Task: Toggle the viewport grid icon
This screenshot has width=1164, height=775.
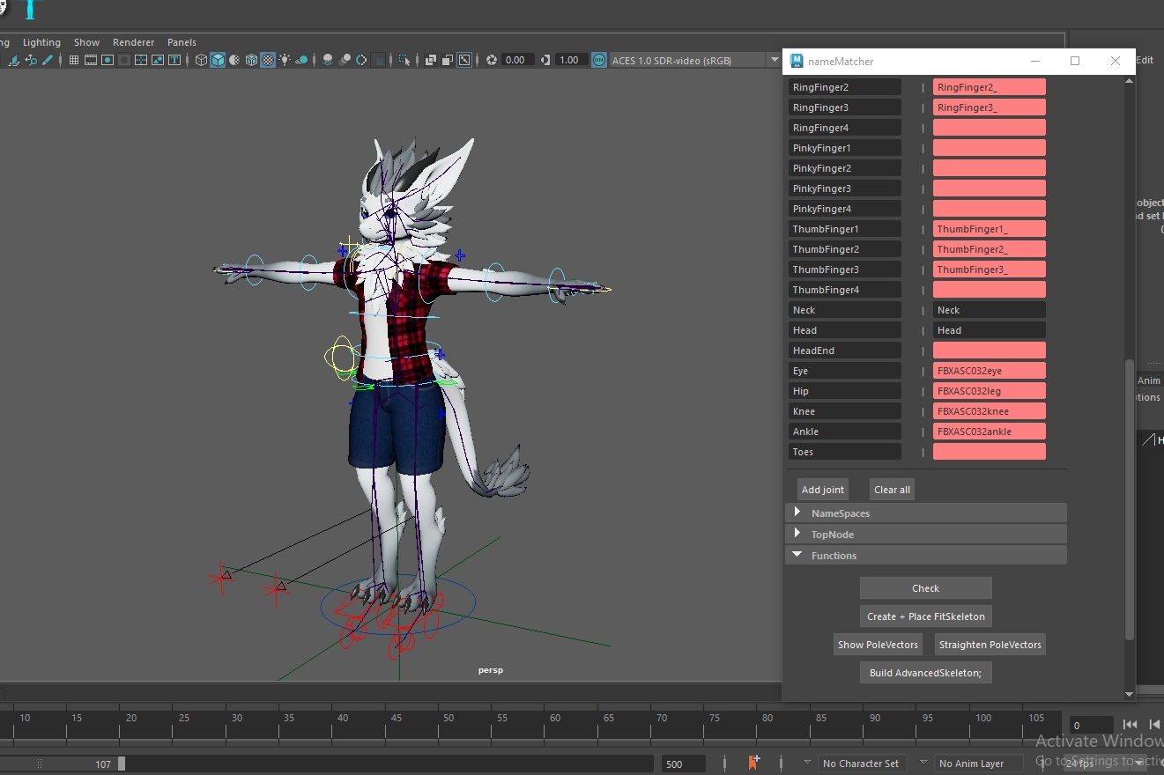Action: [73, 60]
